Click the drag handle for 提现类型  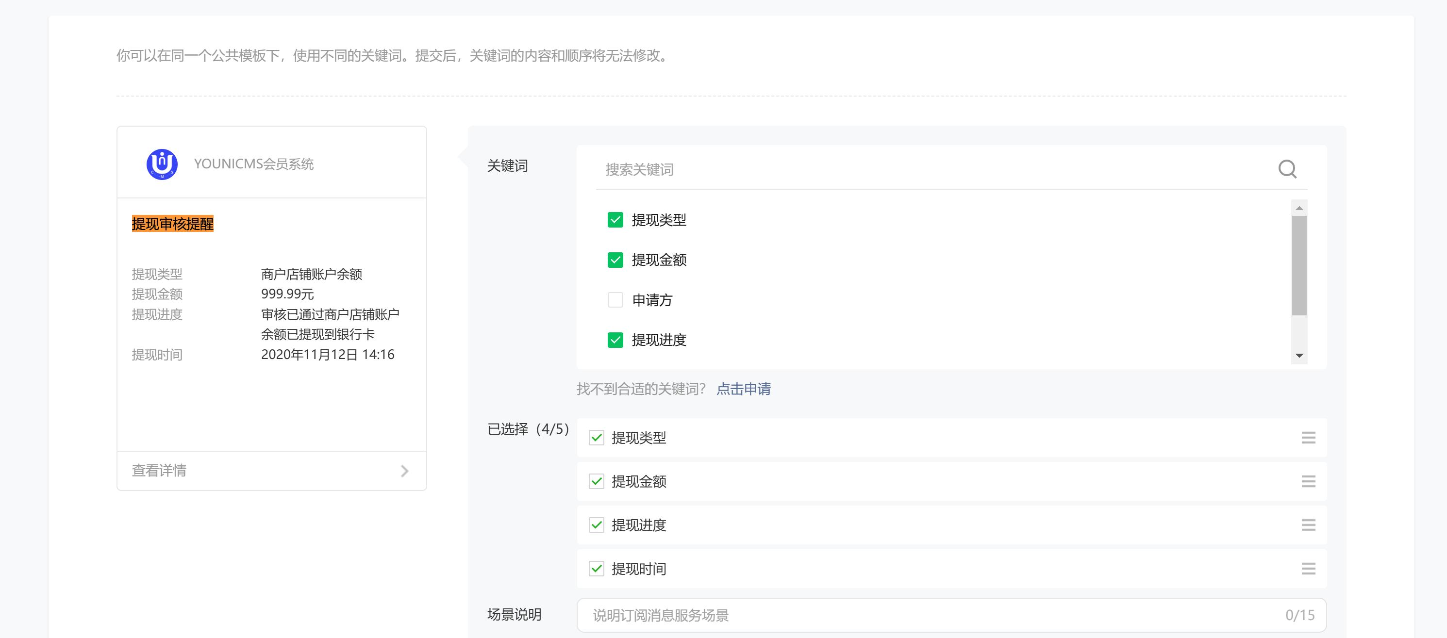1308,438
